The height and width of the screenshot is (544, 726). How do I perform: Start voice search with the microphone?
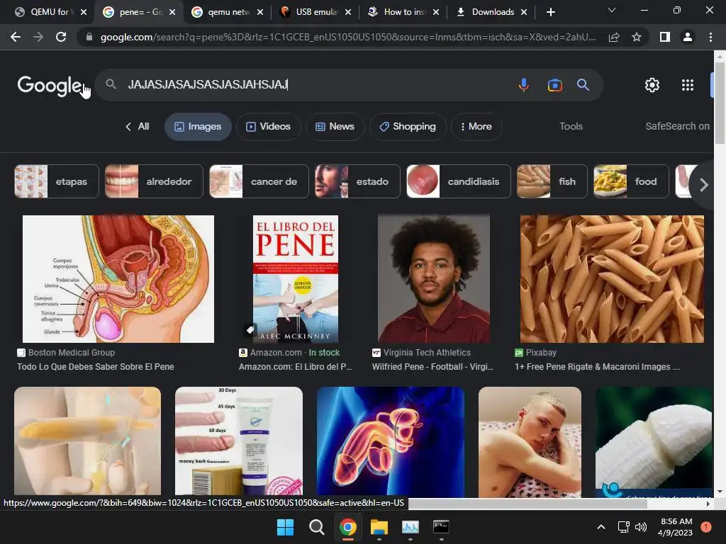[x=524, y=85]
